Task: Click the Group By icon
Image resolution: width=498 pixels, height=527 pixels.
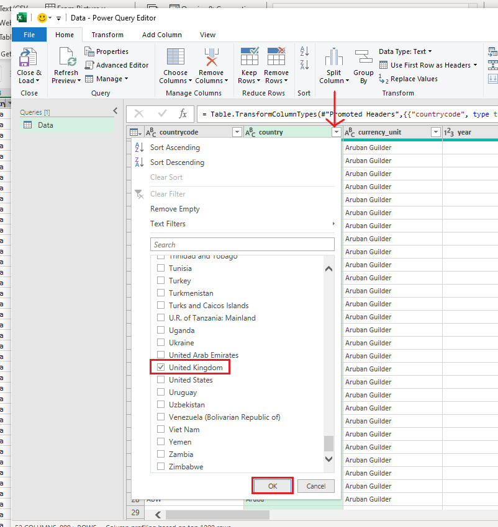Action: (x=363, y=57)
